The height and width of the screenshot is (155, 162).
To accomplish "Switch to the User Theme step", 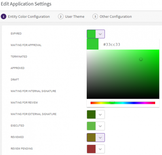I will pos(75,17).
